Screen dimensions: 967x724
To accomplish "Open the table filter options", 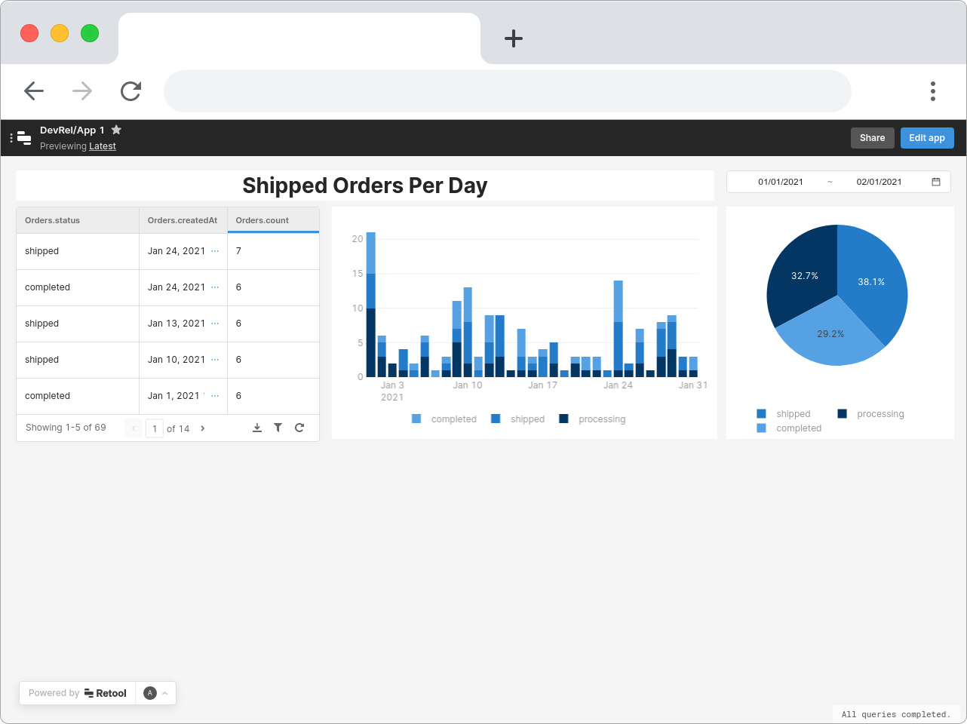I will 278,427.
